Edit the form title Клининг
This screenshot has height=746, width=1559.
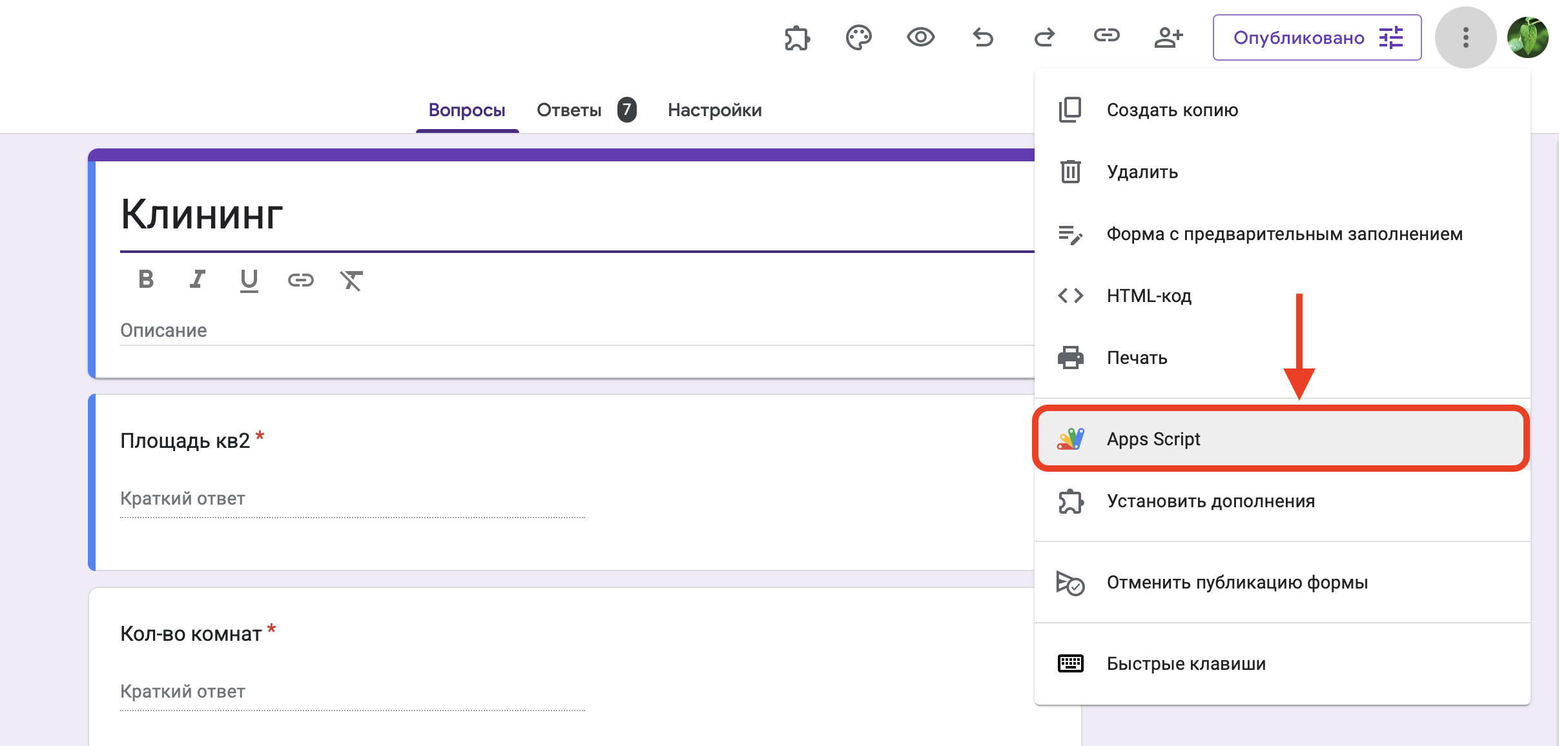click(x=201, y=214)
